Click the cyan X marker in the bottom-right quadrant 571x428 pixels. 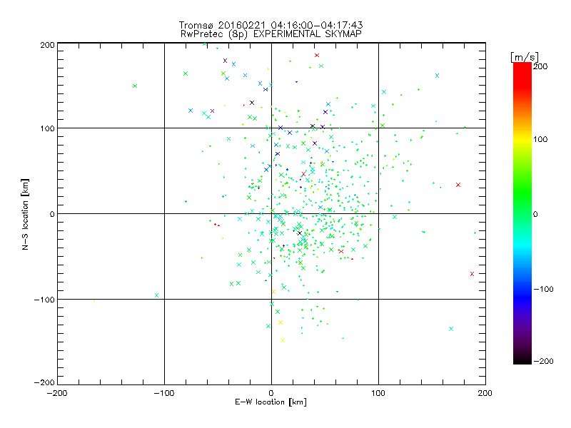pyautogui.click(x=451, y=329)
